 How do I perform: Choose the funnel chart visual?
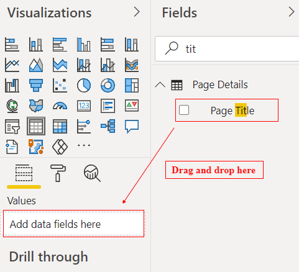(x=36, y=86)
